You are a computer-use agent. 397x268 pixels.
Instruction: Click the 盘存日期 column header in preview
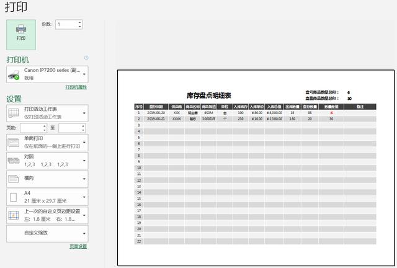(156, 107)
